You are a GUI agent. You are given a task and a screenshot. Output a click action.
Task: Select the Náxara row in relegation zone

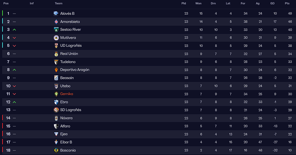[149, 118]
